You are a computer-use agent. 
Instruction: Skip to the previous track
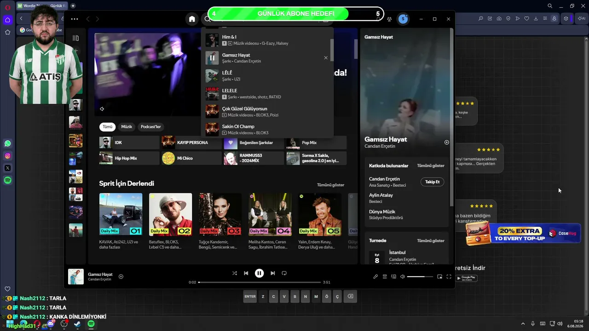coord(246,273)
